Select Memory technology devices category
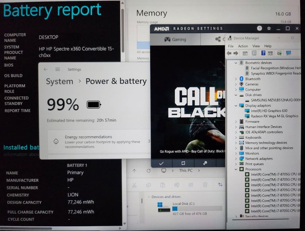This screenshot has height=231, width=305. coord(266,143)
